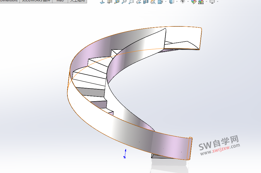Expand the View Orientation dropdown arrow
The height and width of the screenshot is (173, 261).
165,2
